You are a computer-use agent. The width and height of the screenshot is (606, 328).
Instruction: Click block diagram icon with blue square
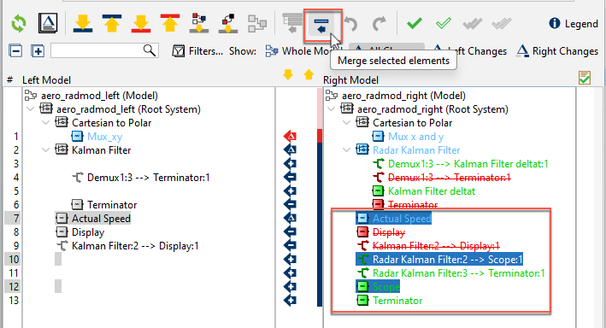[x=199, y=23]
